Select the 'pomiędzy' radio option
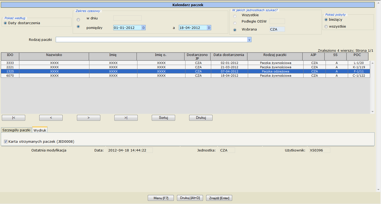Image resolution: width=381 pixels, height=204 pixels. pyautogui.click(x=78, y=27)
